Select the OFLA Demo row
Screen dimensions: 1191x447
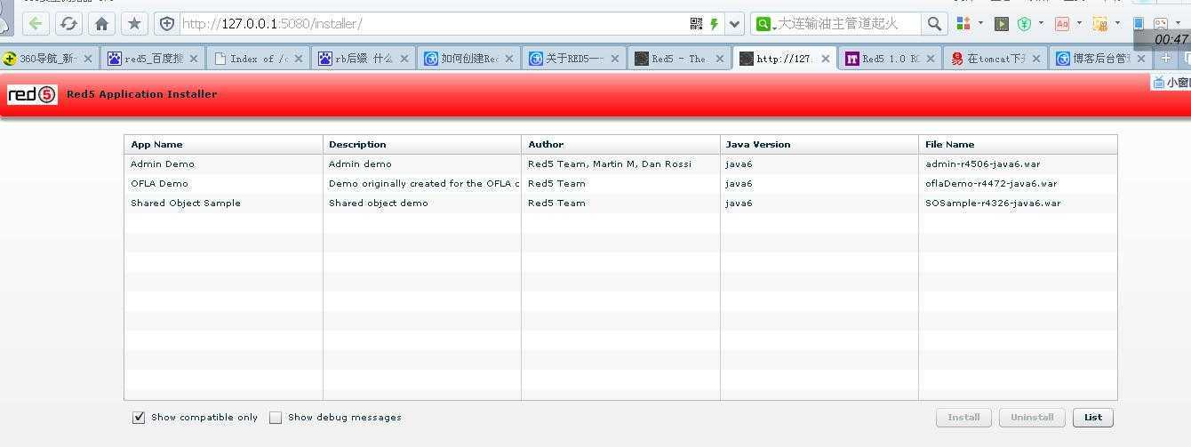(x=620, y=183)
